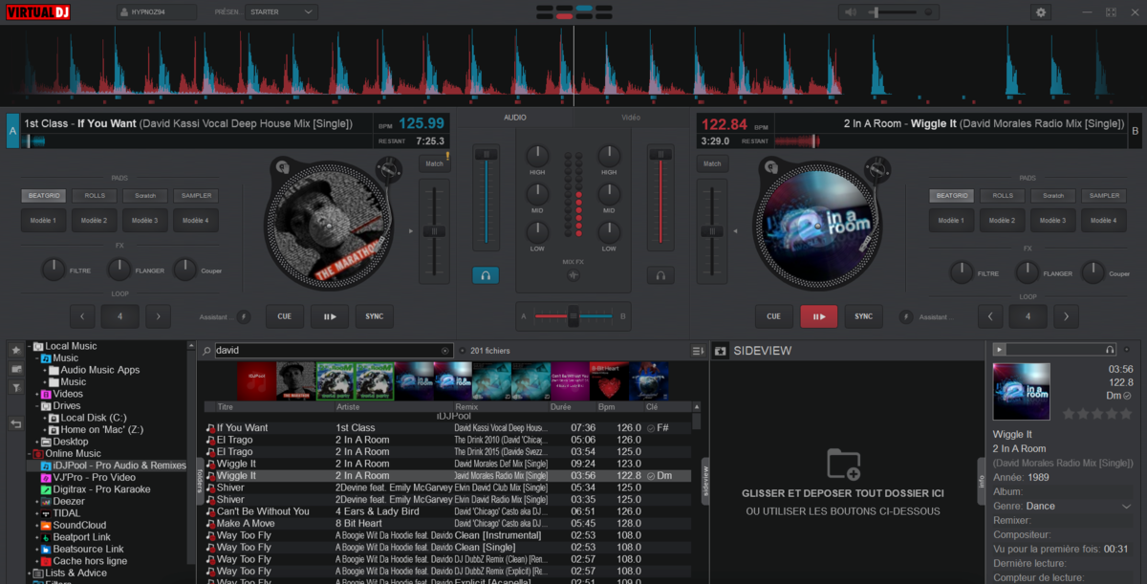
Task: Clear the search field with the x icon
Action: click(x=444, y=351)
